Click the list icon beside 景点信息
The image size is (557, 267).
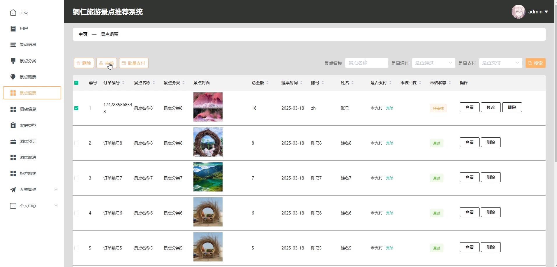point(13,45)
